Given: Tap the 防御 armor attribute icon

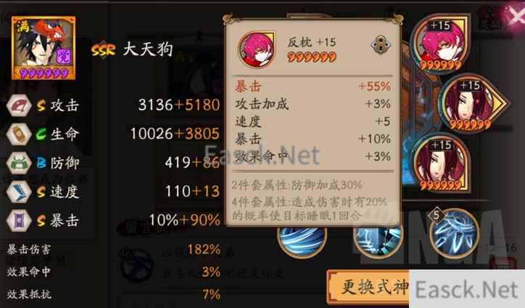Looking at the screenshot, I should pyautogui.click(x=20, y=163).
